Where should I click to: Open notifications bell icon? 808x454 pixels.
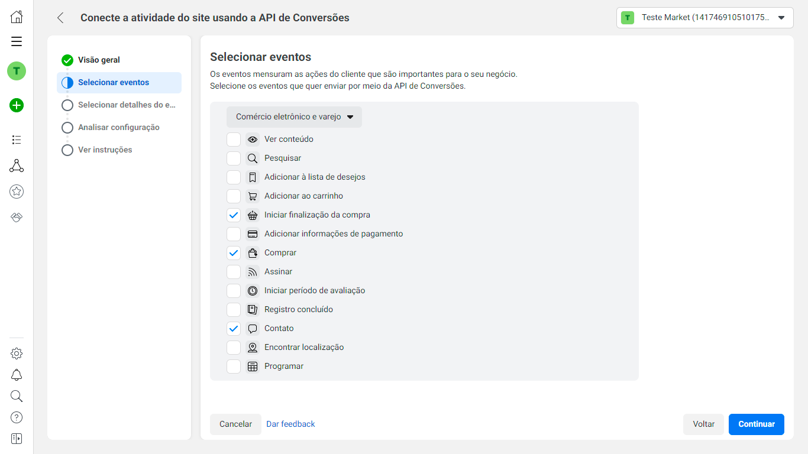(17, 375)
